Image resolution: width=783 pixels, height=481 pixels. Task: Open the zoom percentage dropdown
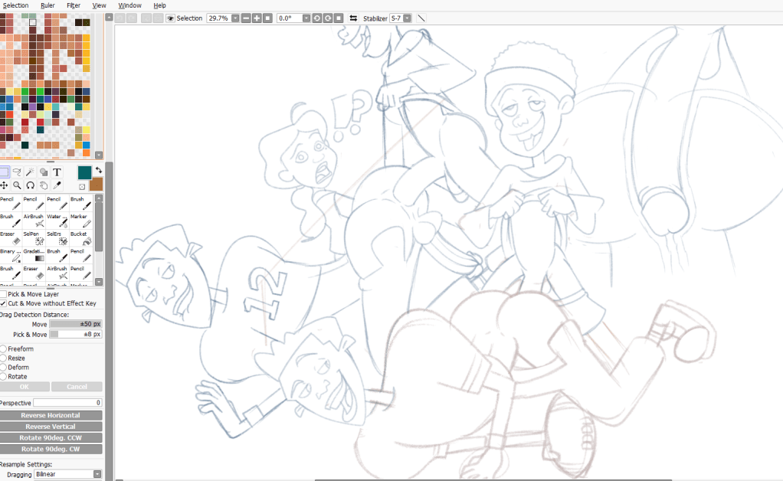coord(234,18)
